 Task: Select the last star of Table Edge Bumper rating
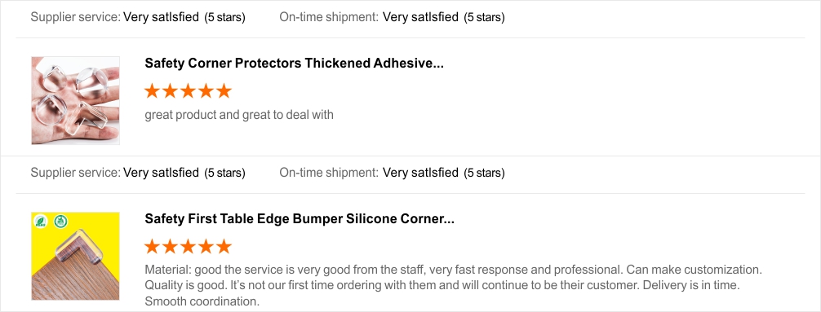click(x=224, y=246)
